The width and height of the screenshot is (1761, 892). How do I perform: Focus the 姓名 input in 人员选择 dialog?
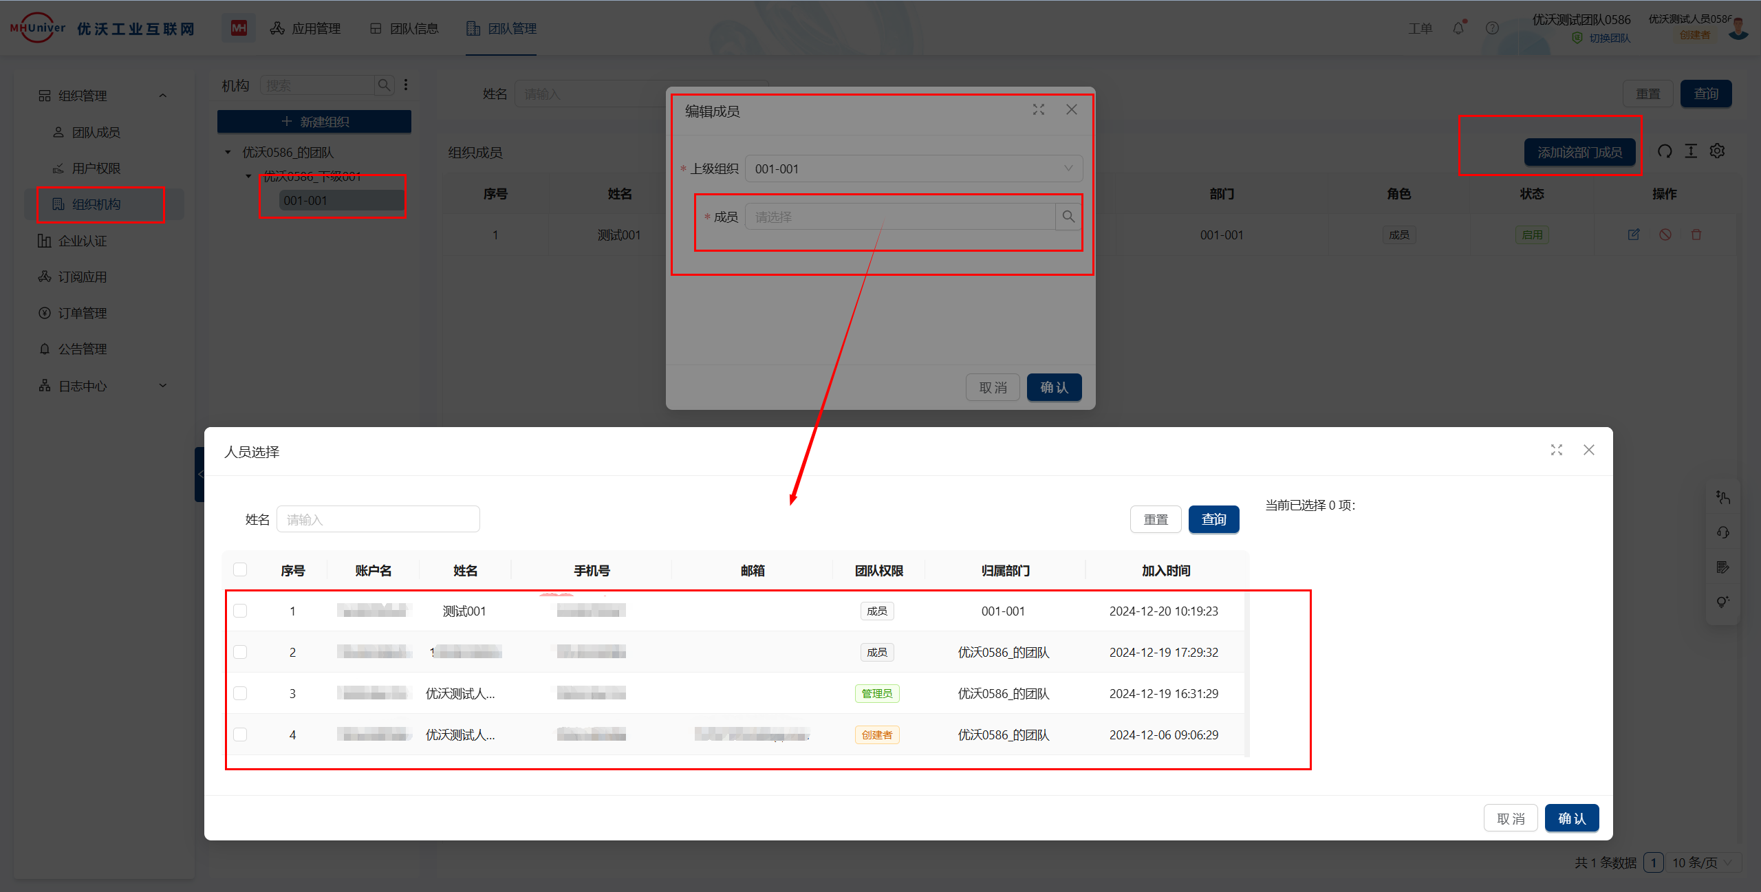(378, 519)
